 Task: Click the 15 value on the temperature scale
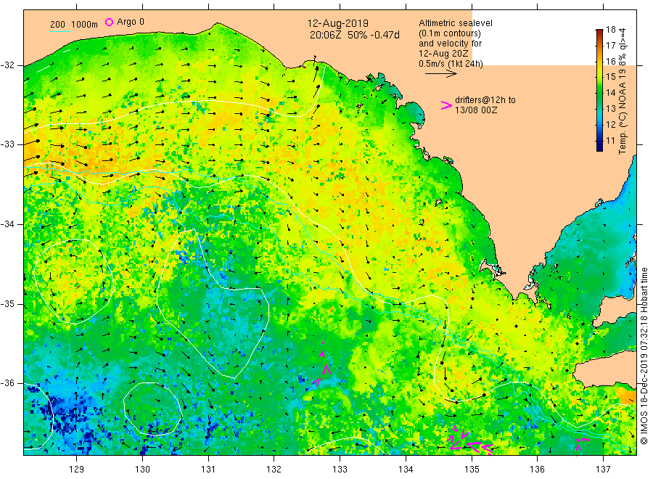pyautogui.click(x=610, y=77)
